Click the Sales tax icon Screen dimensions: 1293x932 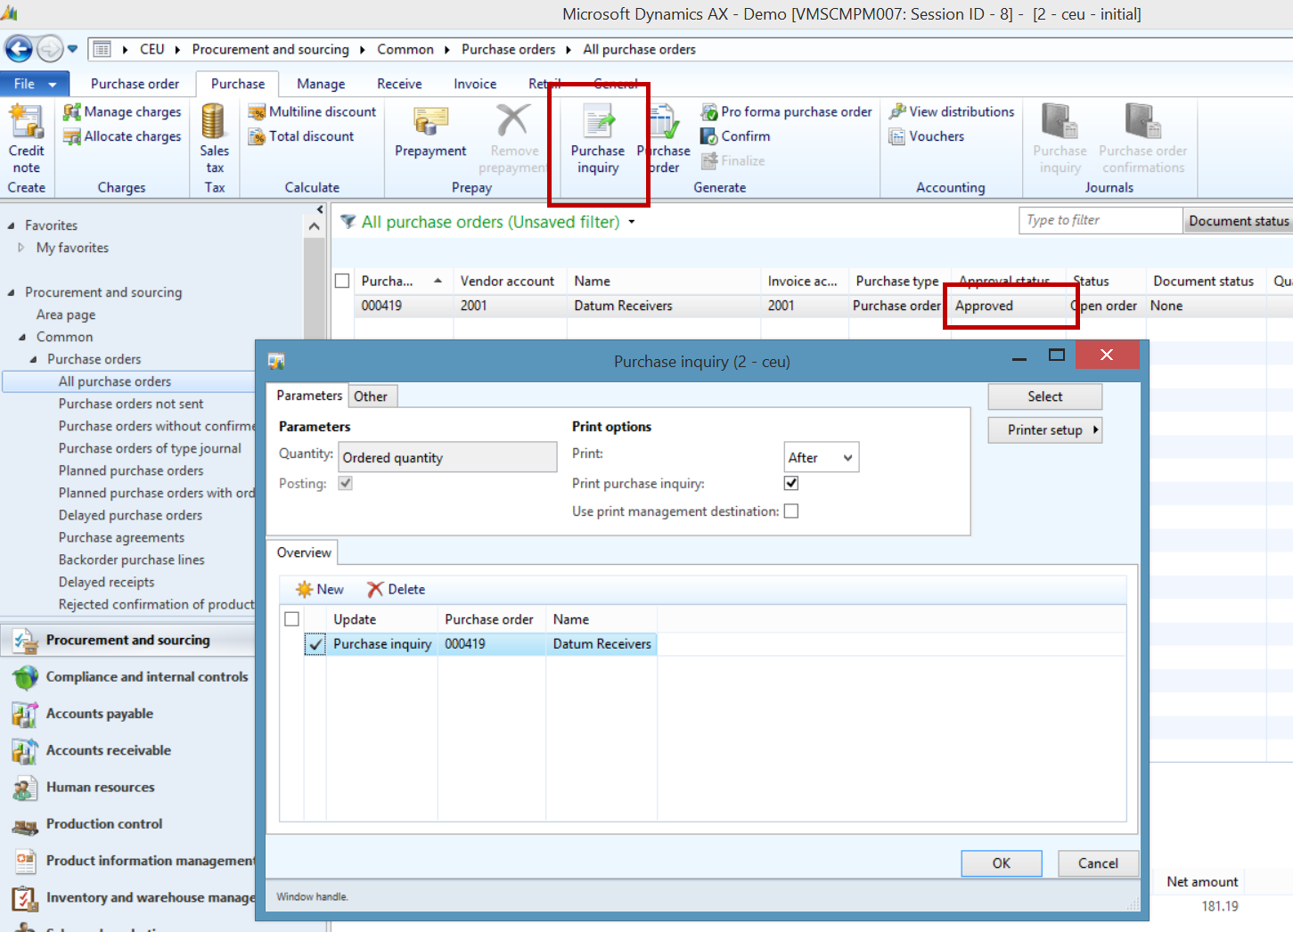point(214,138)
